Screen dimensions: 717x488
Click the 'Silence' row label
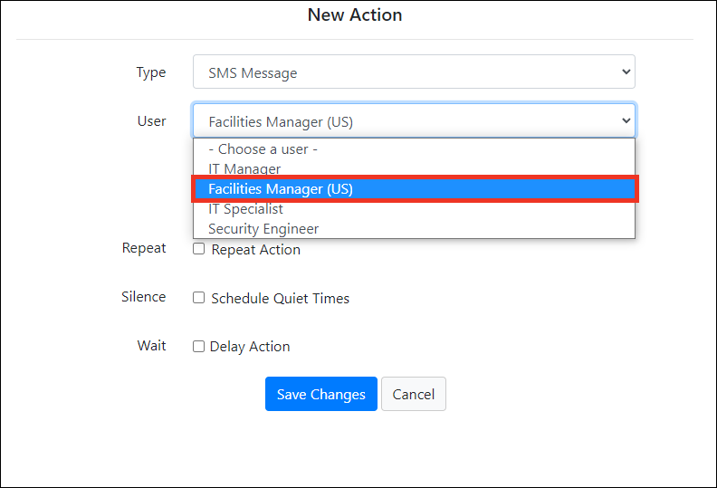[x=143, y=297]
